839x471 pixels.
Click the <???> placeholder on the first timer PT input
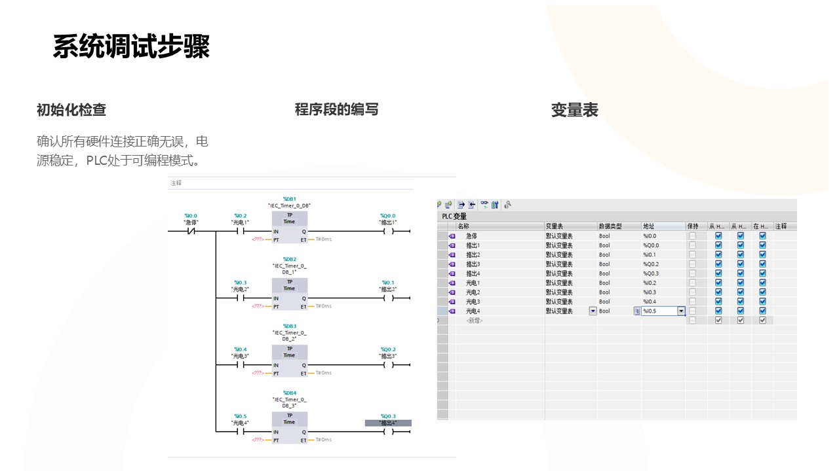[x=258, y=239]
